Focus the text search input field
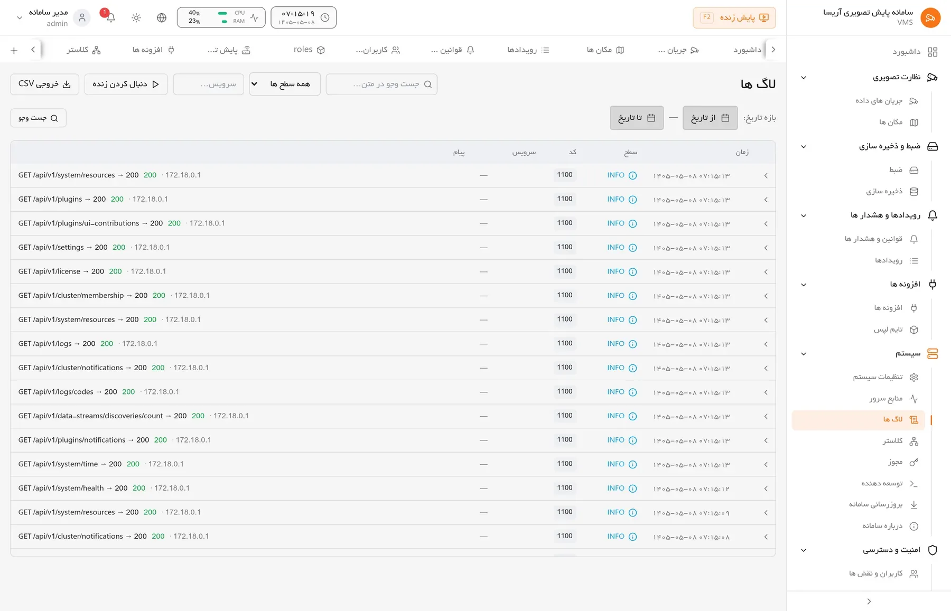 [x=381, y=84]
